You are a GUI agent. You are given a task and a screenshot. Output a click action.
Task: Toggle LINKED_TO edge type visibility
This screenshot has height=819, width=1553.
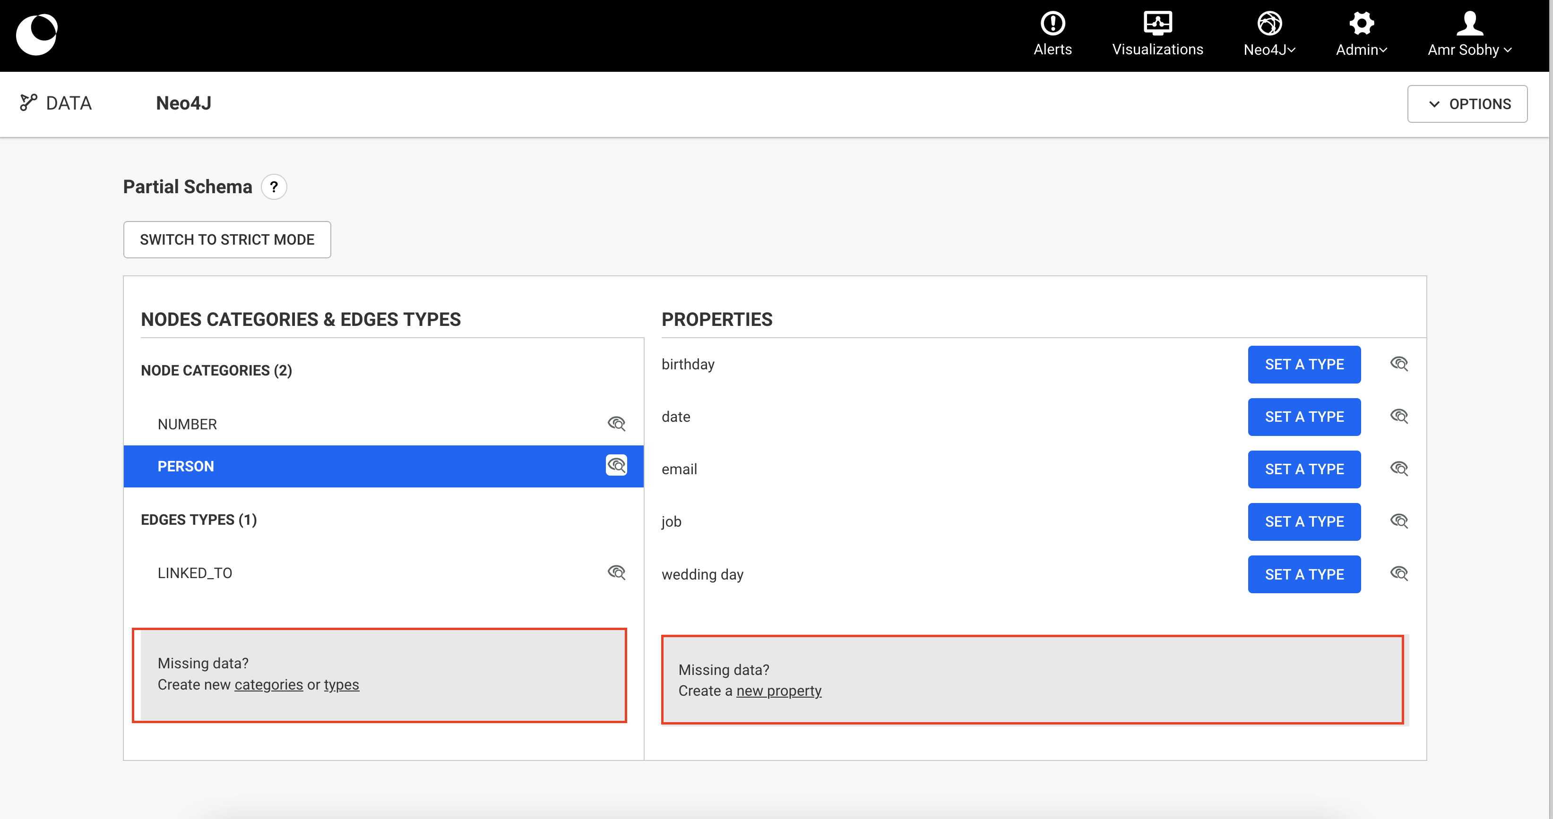point(616,572)
